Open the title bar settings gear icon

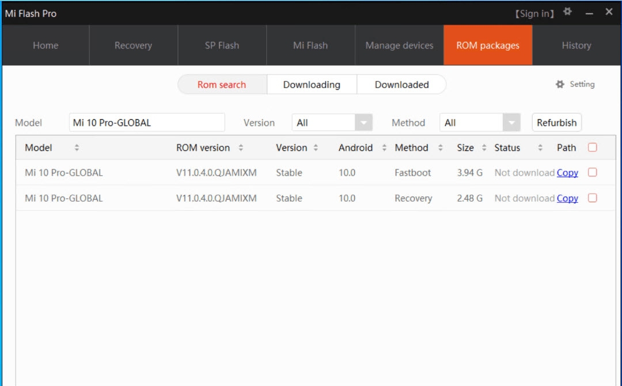coord(568,12)
